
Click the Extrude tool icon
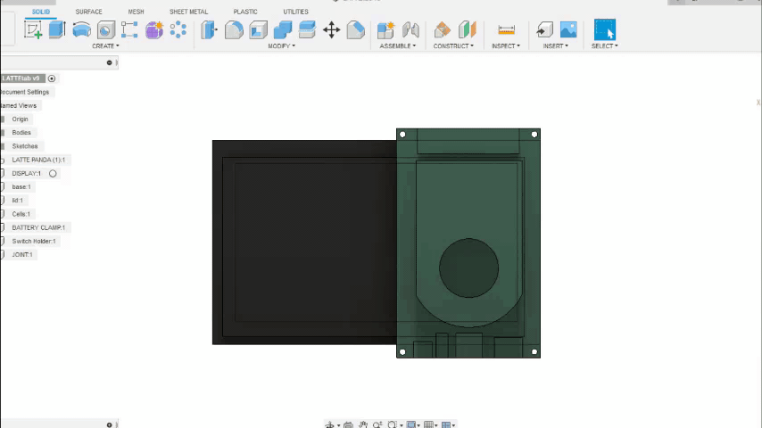[x=57, y=30]
